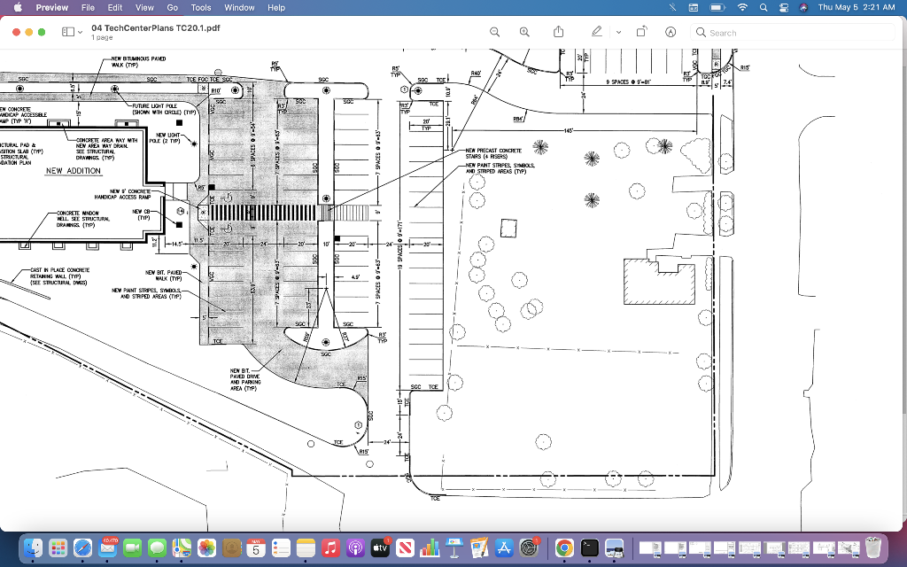Open Control Center
Viewport: 907px width, 567px height.
tap(784, 7)
